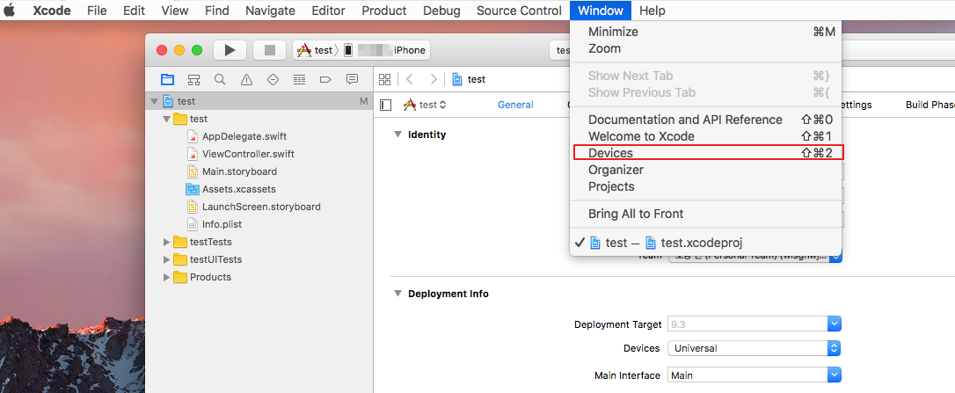The image size is (955, 393).
Task: Collapse the Deployment Info section
Action: 397,294
